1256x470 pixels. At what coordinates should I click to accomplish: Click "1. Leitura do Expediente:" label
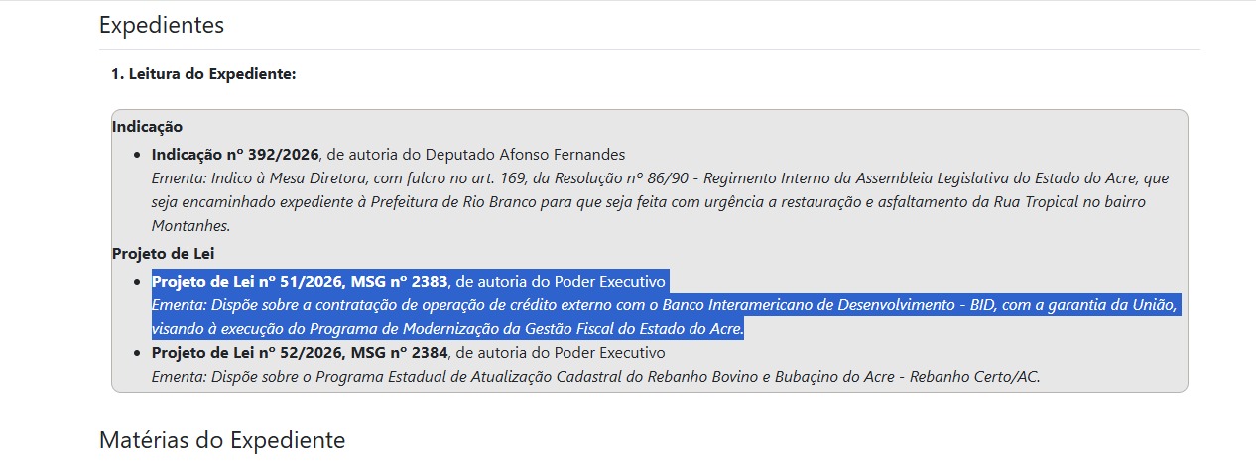tap(203, 74)
